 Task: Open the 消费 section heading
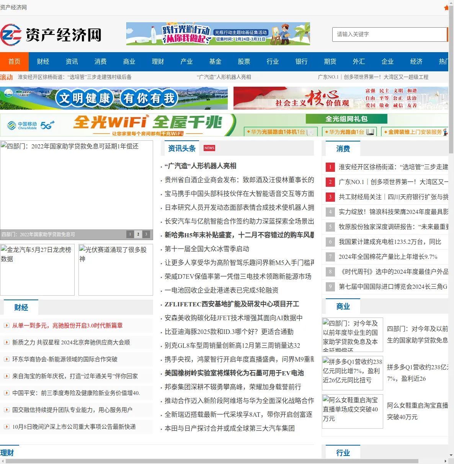tap(343, 149)
